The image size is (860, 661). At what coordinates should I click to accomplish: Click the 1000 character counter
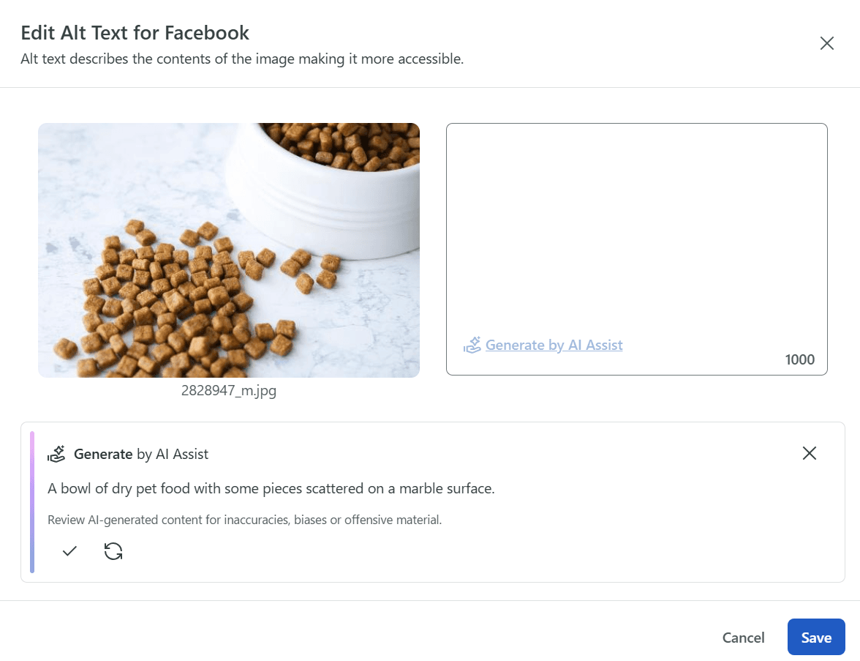pos(799,359)
